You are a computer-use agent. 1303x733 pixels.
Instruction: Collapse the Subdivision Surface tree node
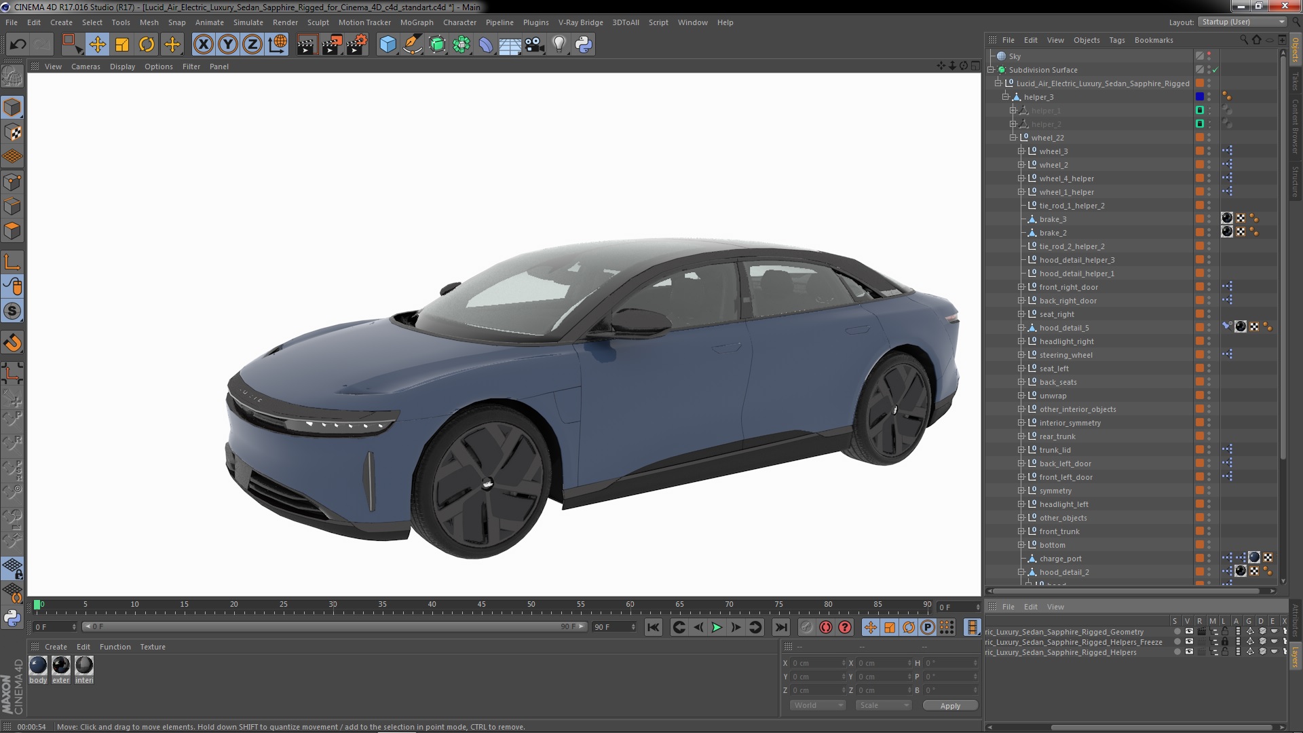pyautogui.click(x=991, y=70)
